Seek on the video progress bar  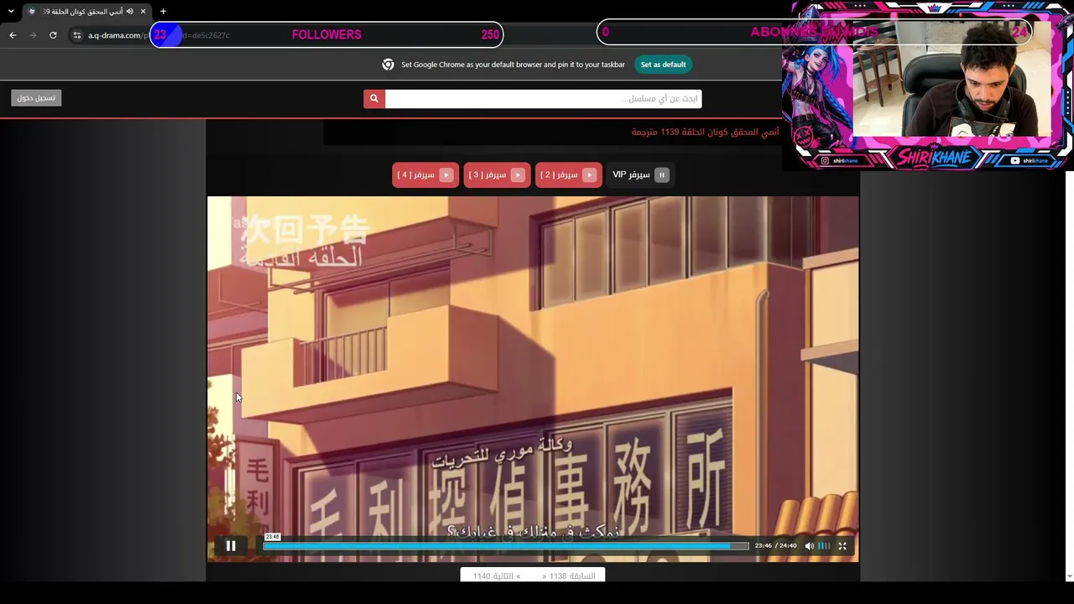(x=506, y=546)
